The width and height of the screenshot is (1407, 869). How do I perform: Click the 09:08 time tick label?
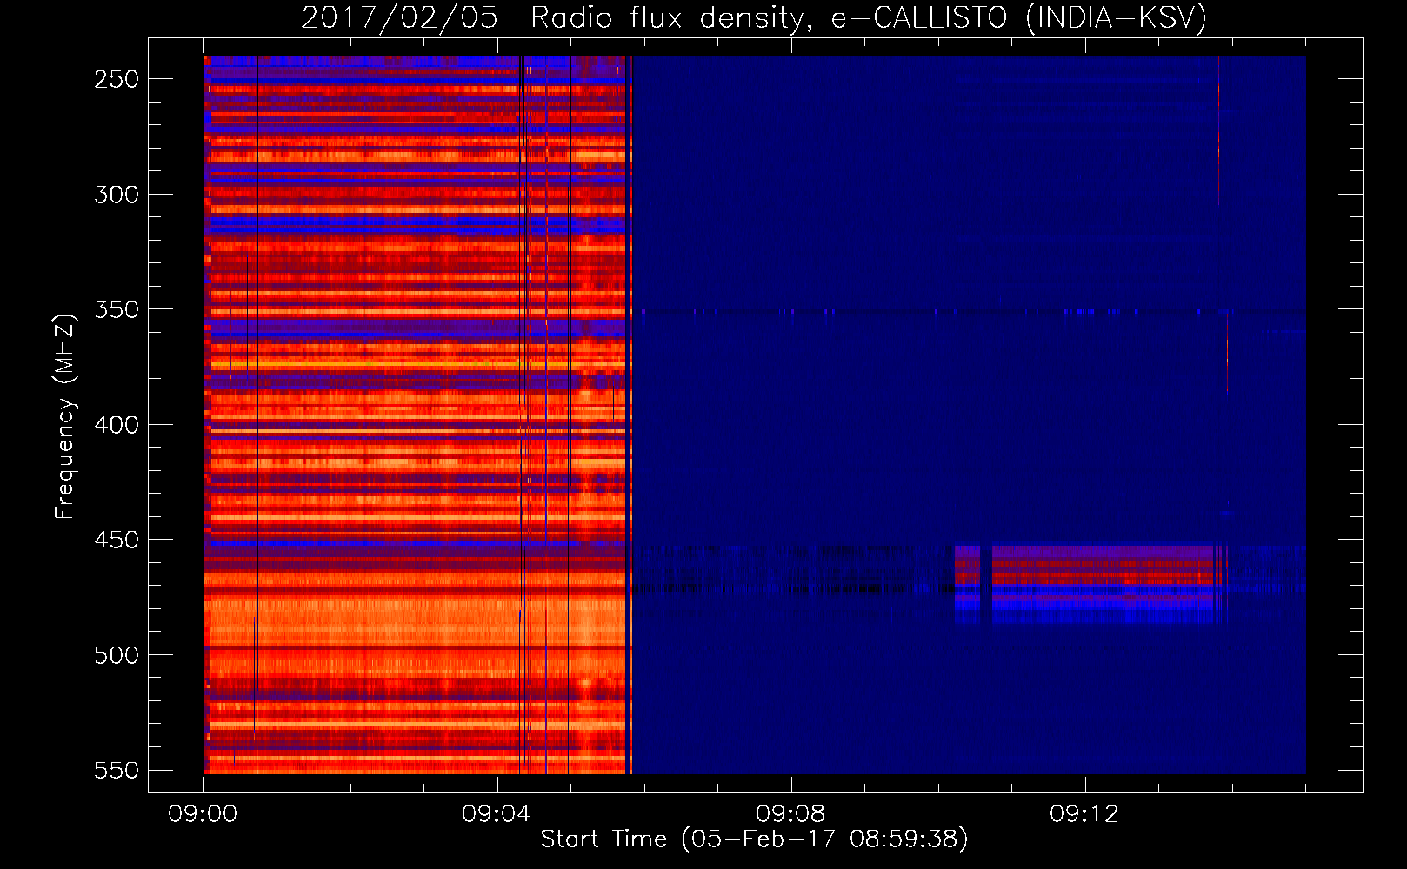[x=790, y=814]
